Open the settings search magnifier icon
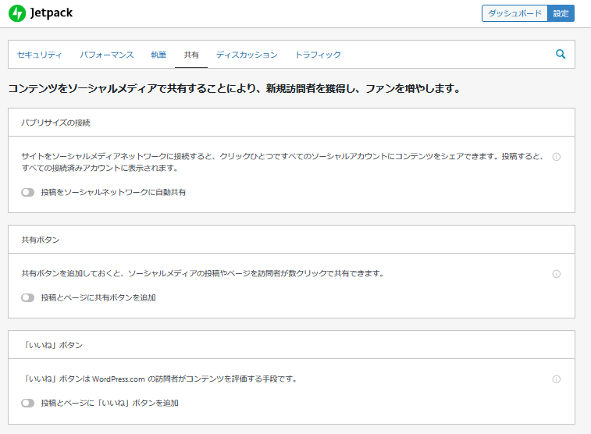The height and width of the screenshot is (434, 591). 560,55
